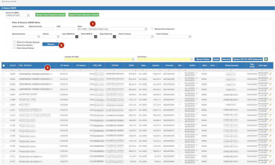Click the filter icon under CP Gestore column
This screenshot has height=165, width=275.
80,70
